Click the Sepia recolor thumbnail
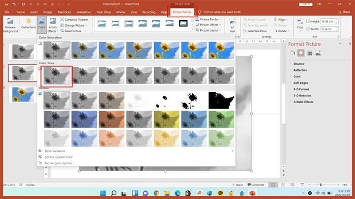Viewport: 355px width, 199px height. [x=112, y=101]
